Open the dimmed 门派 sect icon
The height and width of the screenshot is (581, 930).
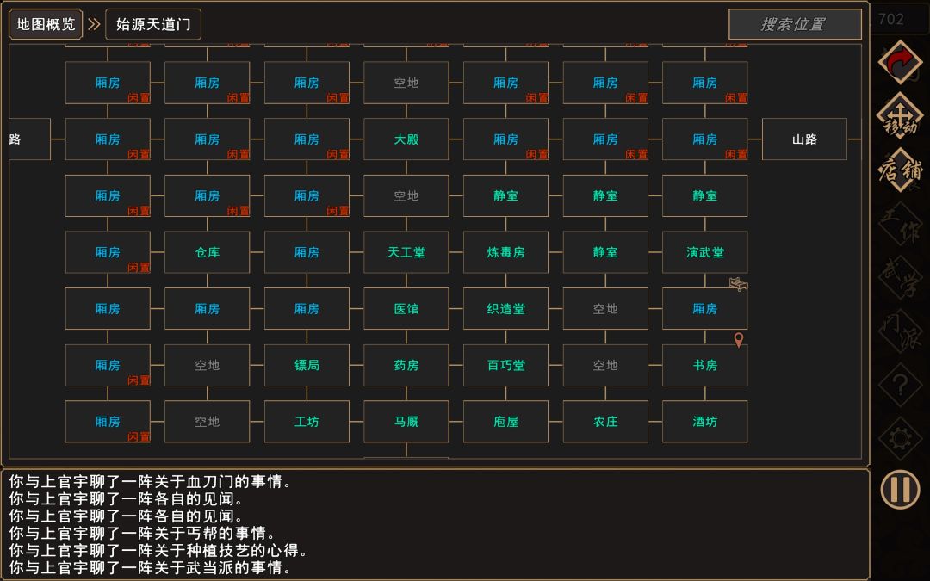tap(901, 331)
